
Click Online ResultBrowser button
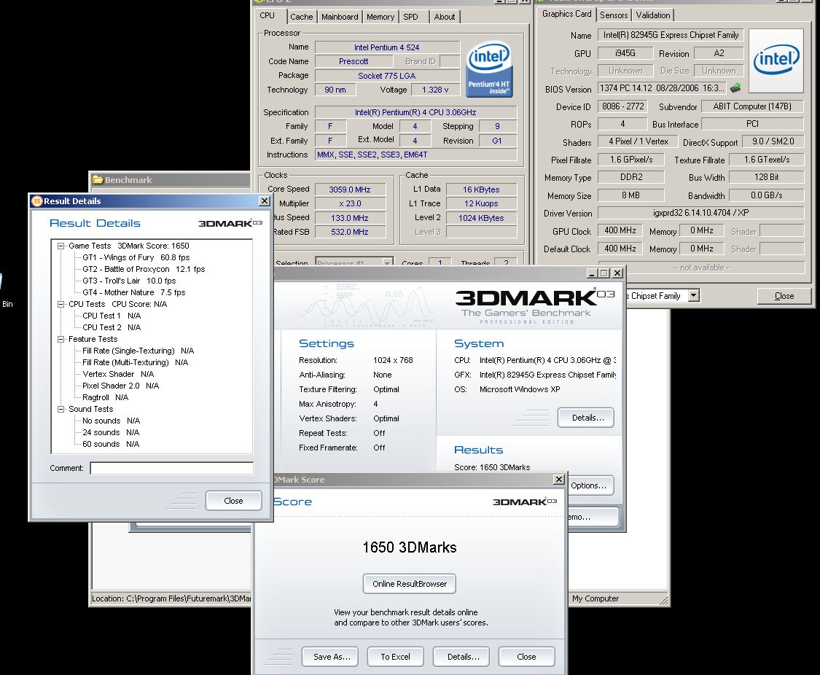(x=410, y=584)
